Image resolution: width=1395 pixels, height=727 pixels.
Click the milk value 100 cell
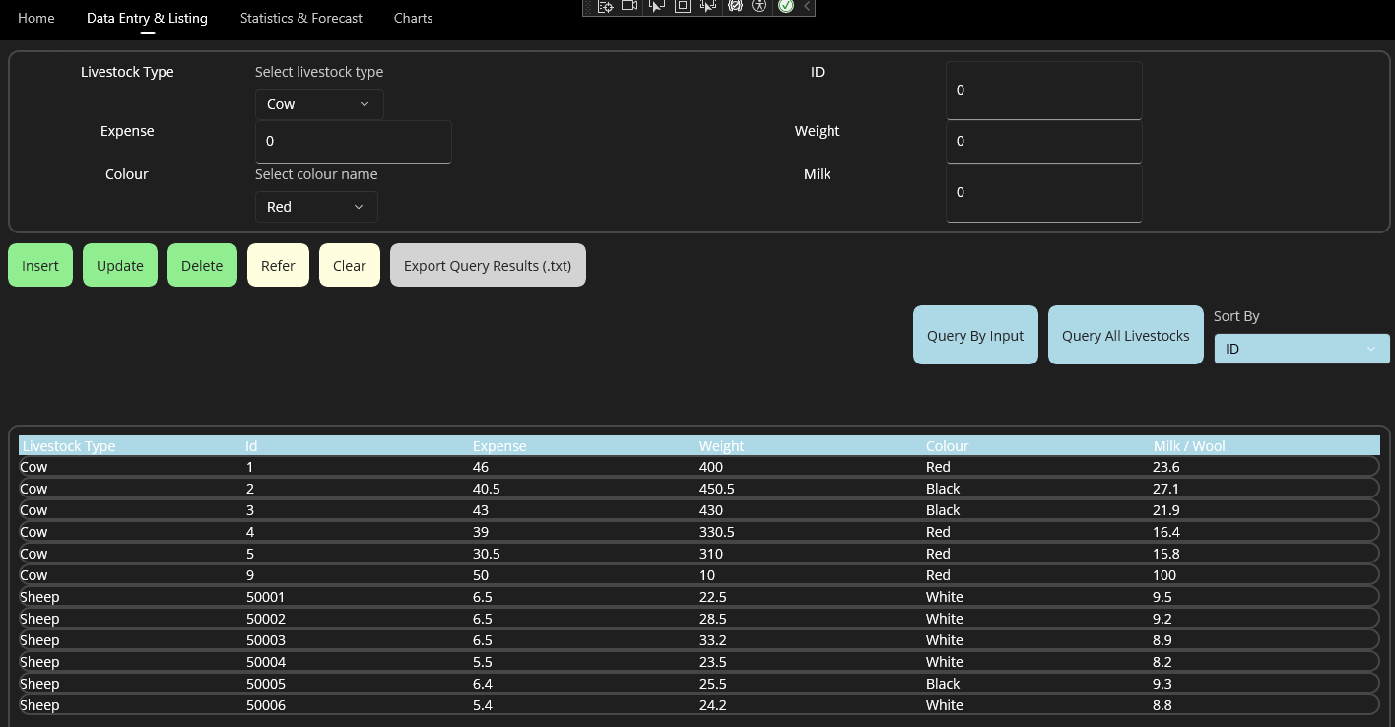[x=1164, y=575]
